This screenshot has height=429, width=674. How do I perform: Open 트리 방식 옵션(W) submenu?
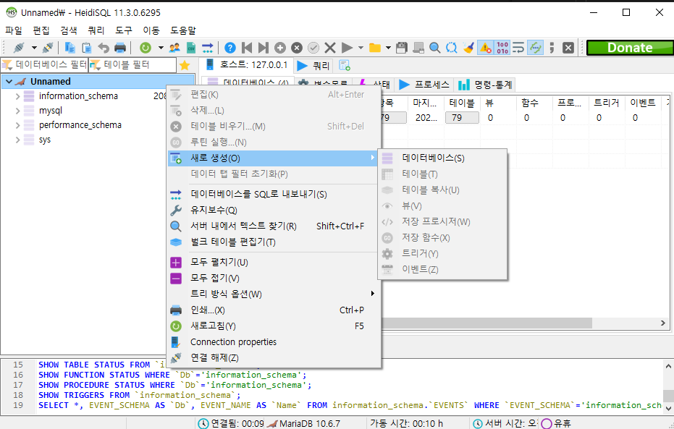[274, 294]
